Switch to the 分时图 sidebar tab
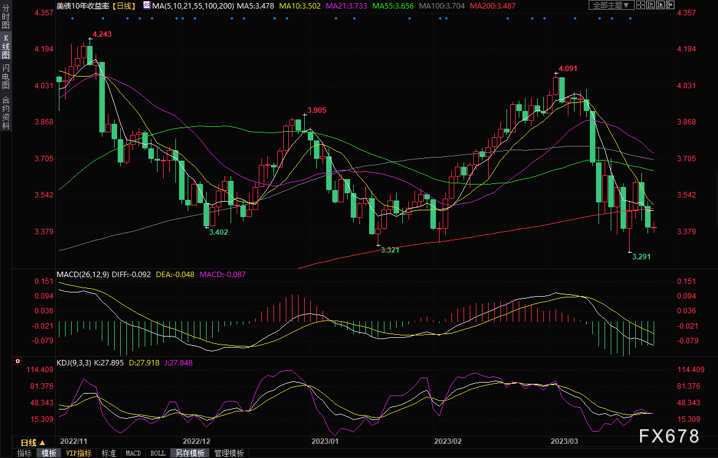The image size is (718, 458). 6,17
